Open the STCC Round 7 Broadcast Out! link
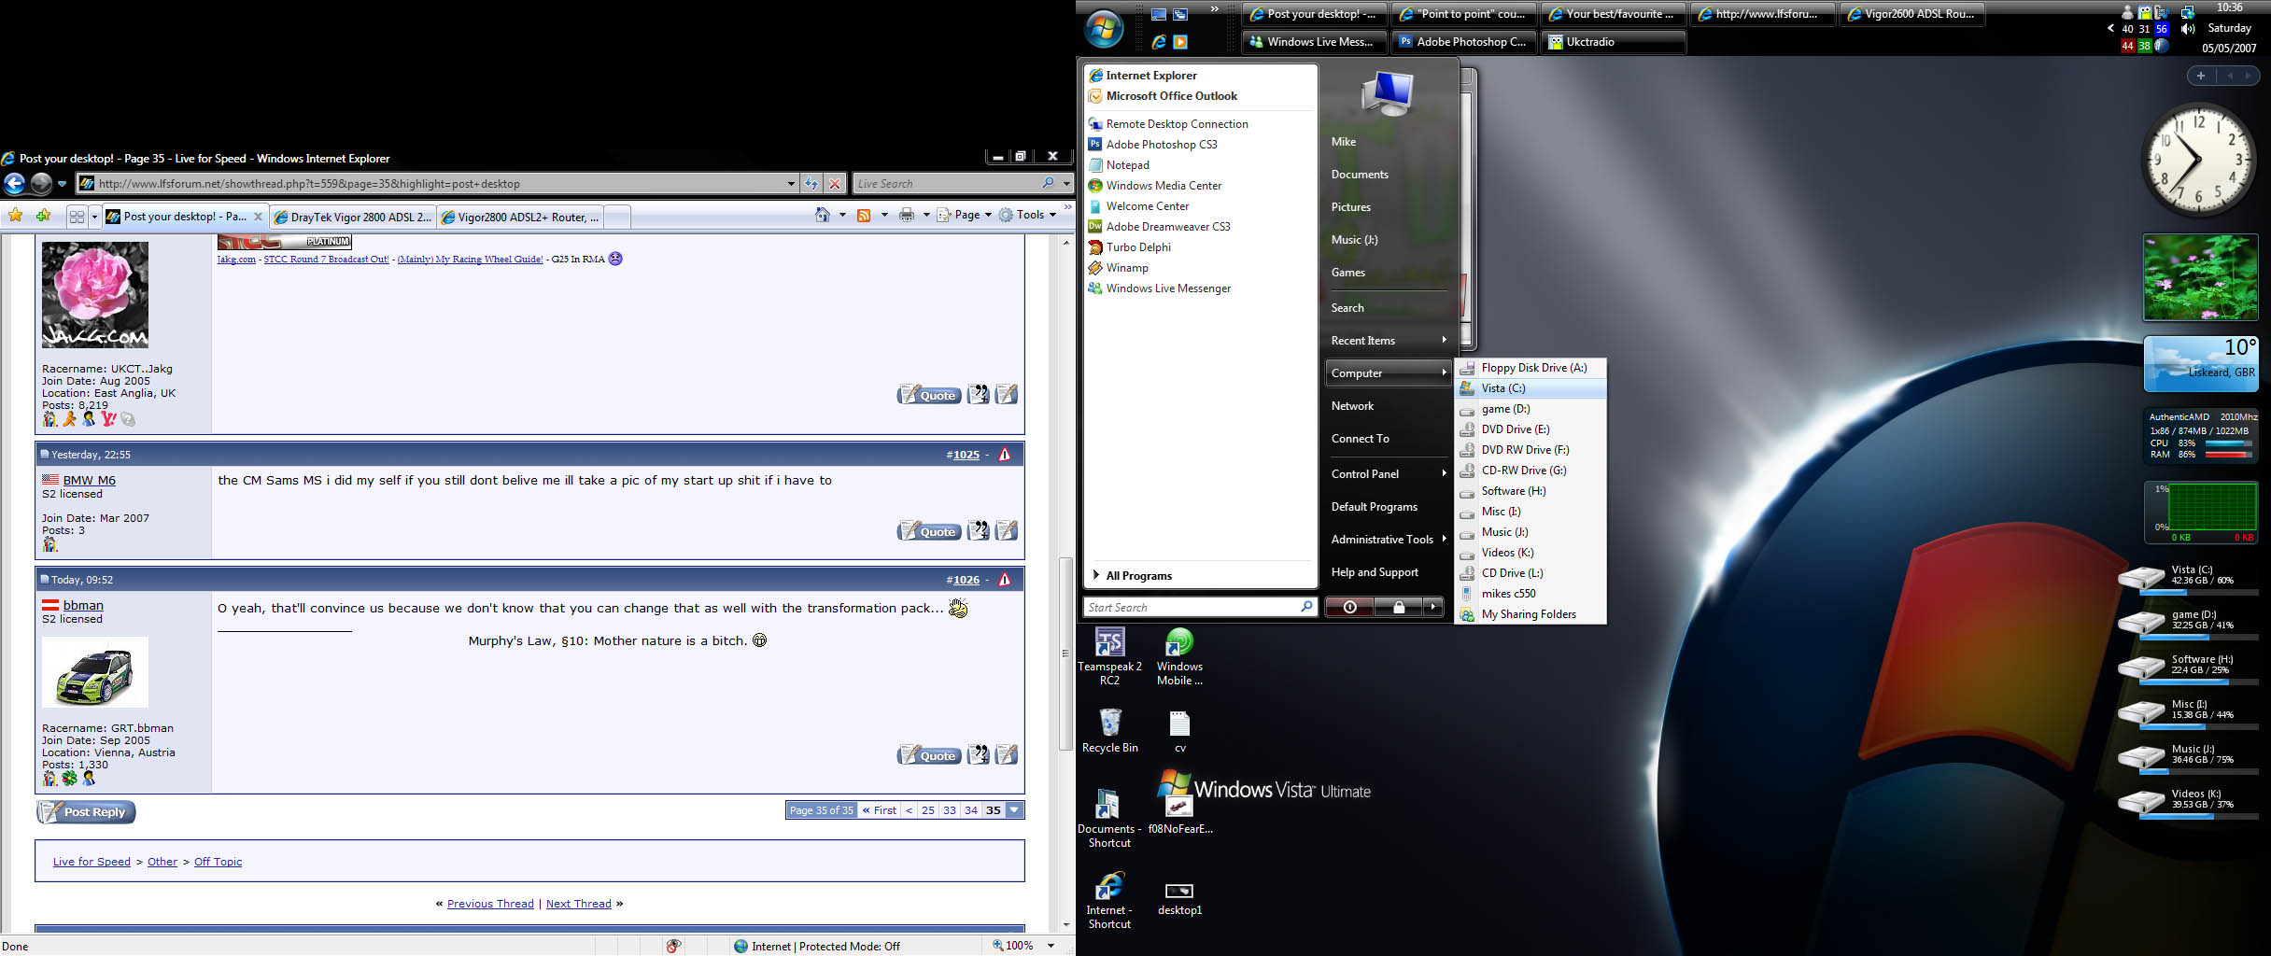Viewport: 2271px width, 956px height. pos(327,260)
